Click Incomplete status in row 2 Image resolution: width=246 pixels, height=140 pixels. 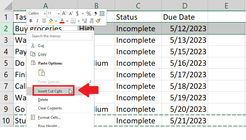pyautogui.click(x=138, y=28)
